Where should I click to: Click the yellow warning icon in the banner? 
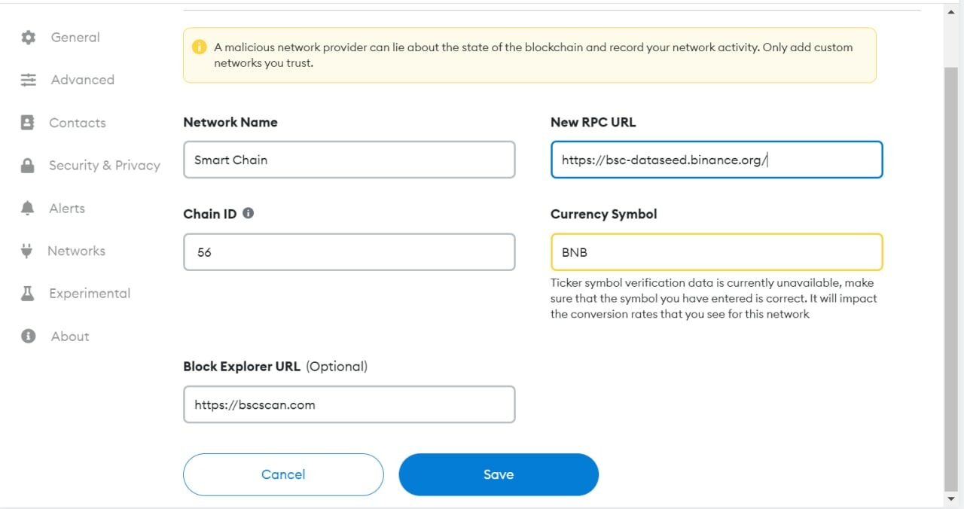click(200, 47)
